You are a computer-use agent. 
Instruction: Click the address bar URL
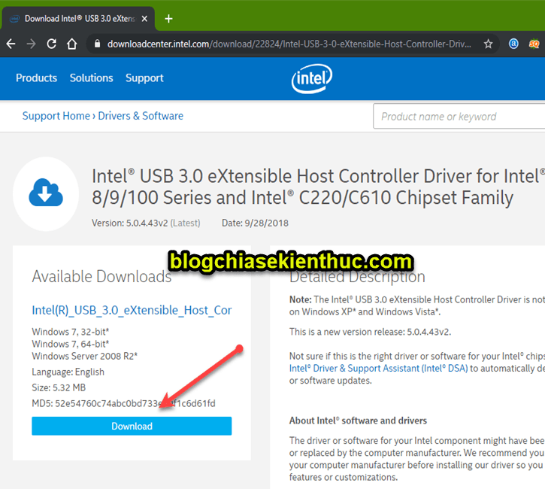tap(289, 44)
